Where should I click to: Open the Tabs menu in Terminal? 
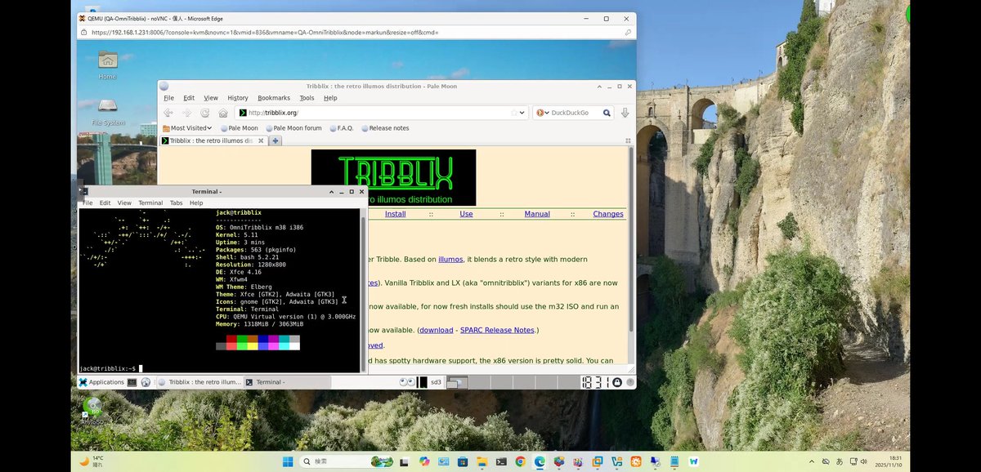(177, 203)
